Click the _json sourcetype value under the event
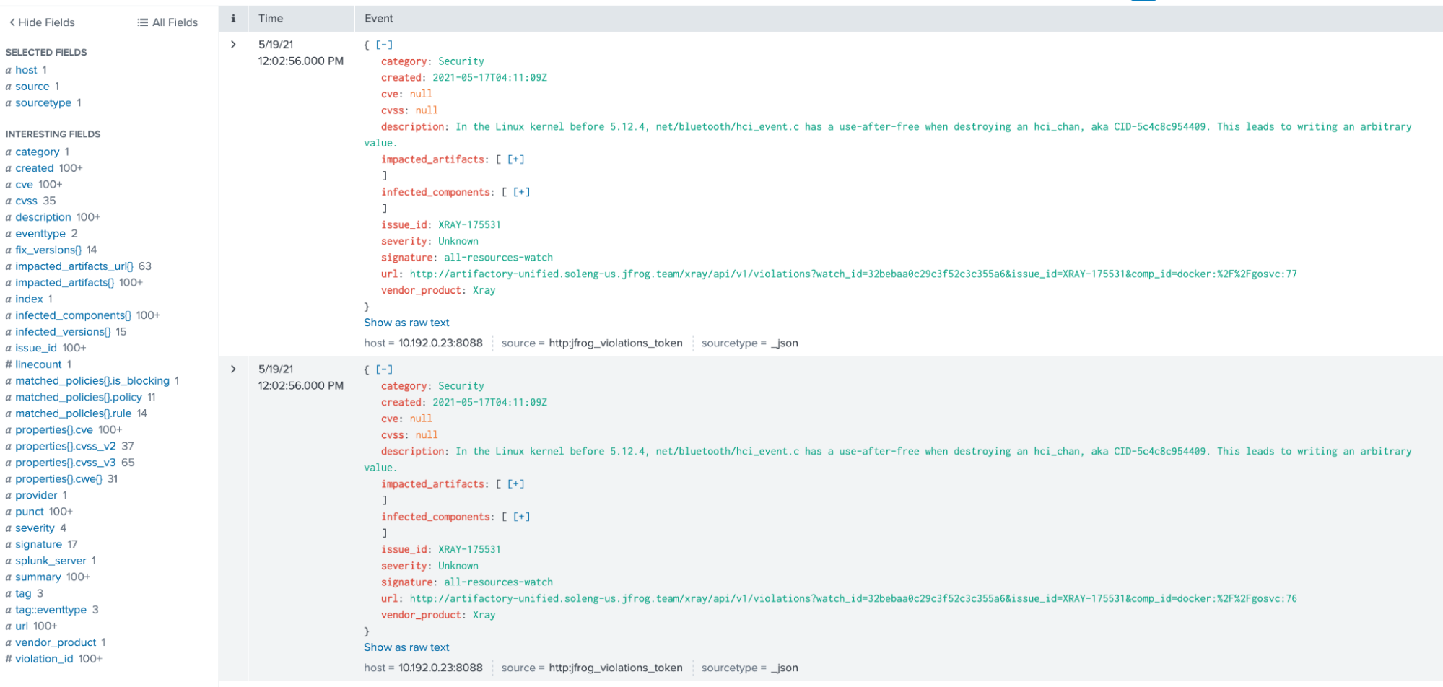 pos(788,343)
